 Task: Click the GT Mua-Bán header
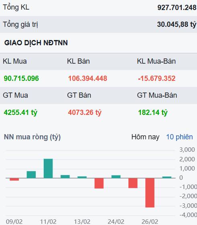click(157, 95)
